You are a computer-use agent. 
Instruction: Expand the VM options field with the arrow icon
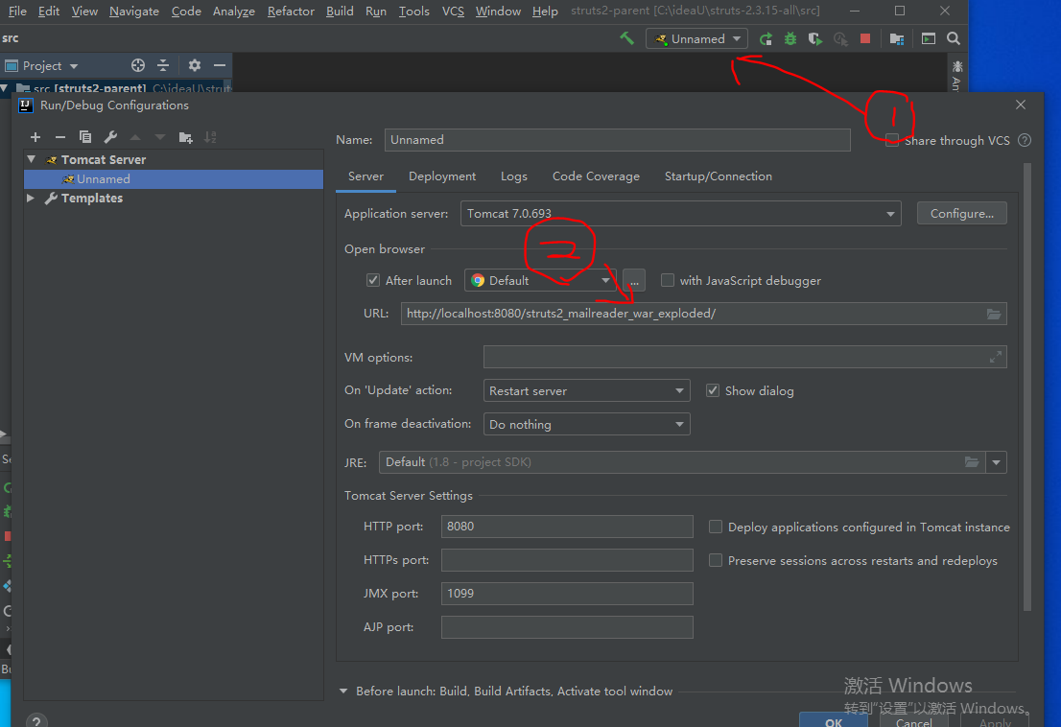coord(996,357)
